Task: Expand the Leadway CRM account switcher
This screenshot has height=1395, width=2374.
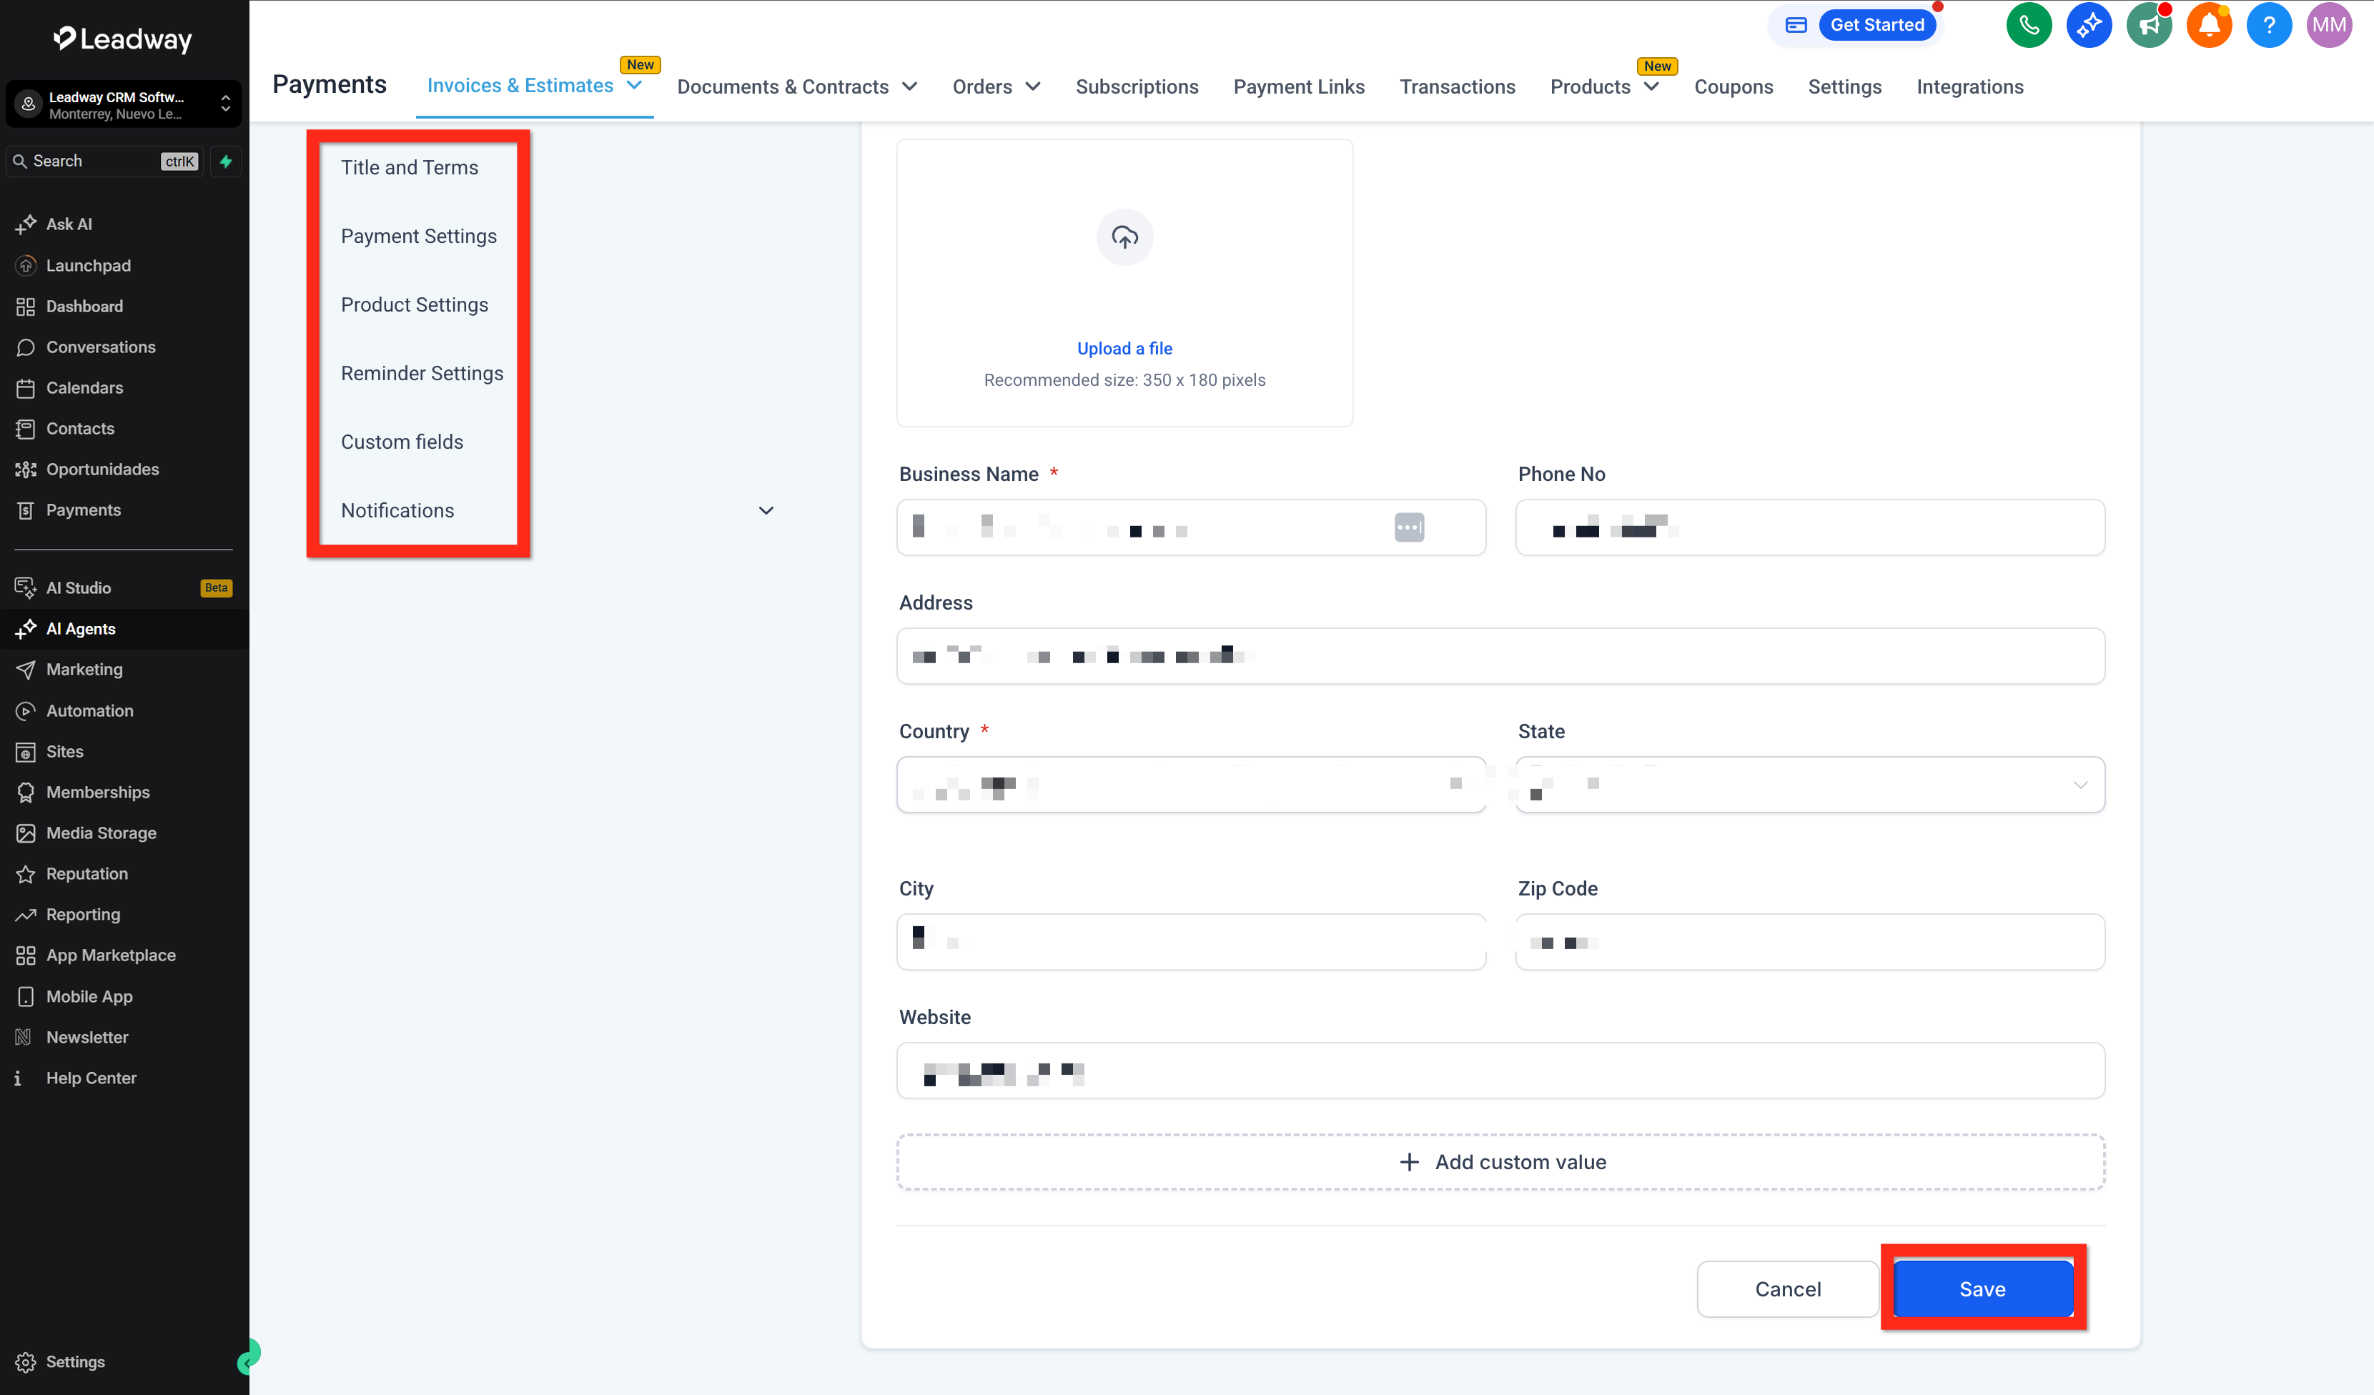Action: [x=124, y=104]
